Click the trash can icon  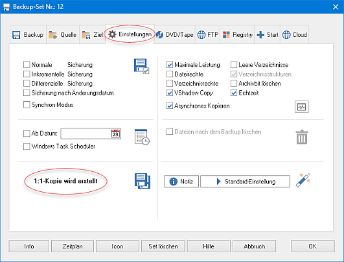[x=302, y=137]
